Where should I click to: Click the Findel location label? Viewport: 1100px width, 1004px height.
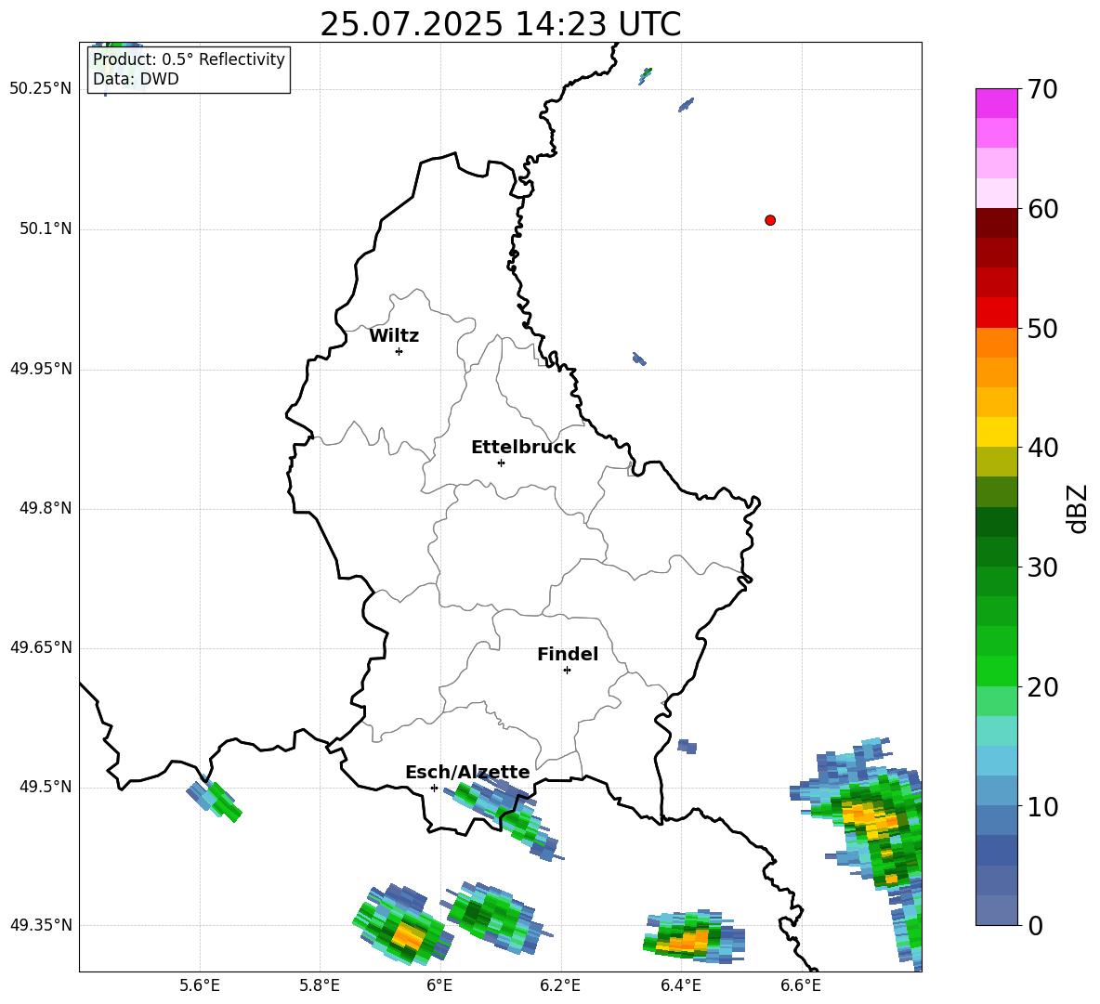tap(568, 654)
